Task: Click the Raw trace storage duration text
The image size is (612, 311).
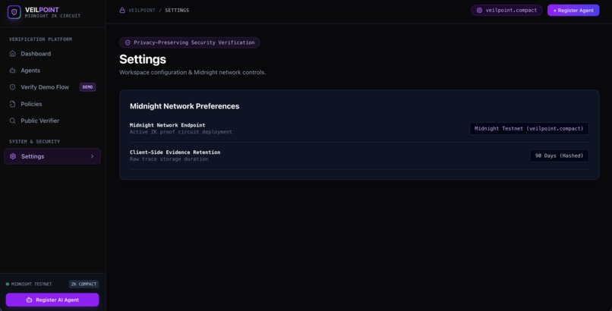Action: [x=169, y=159]
